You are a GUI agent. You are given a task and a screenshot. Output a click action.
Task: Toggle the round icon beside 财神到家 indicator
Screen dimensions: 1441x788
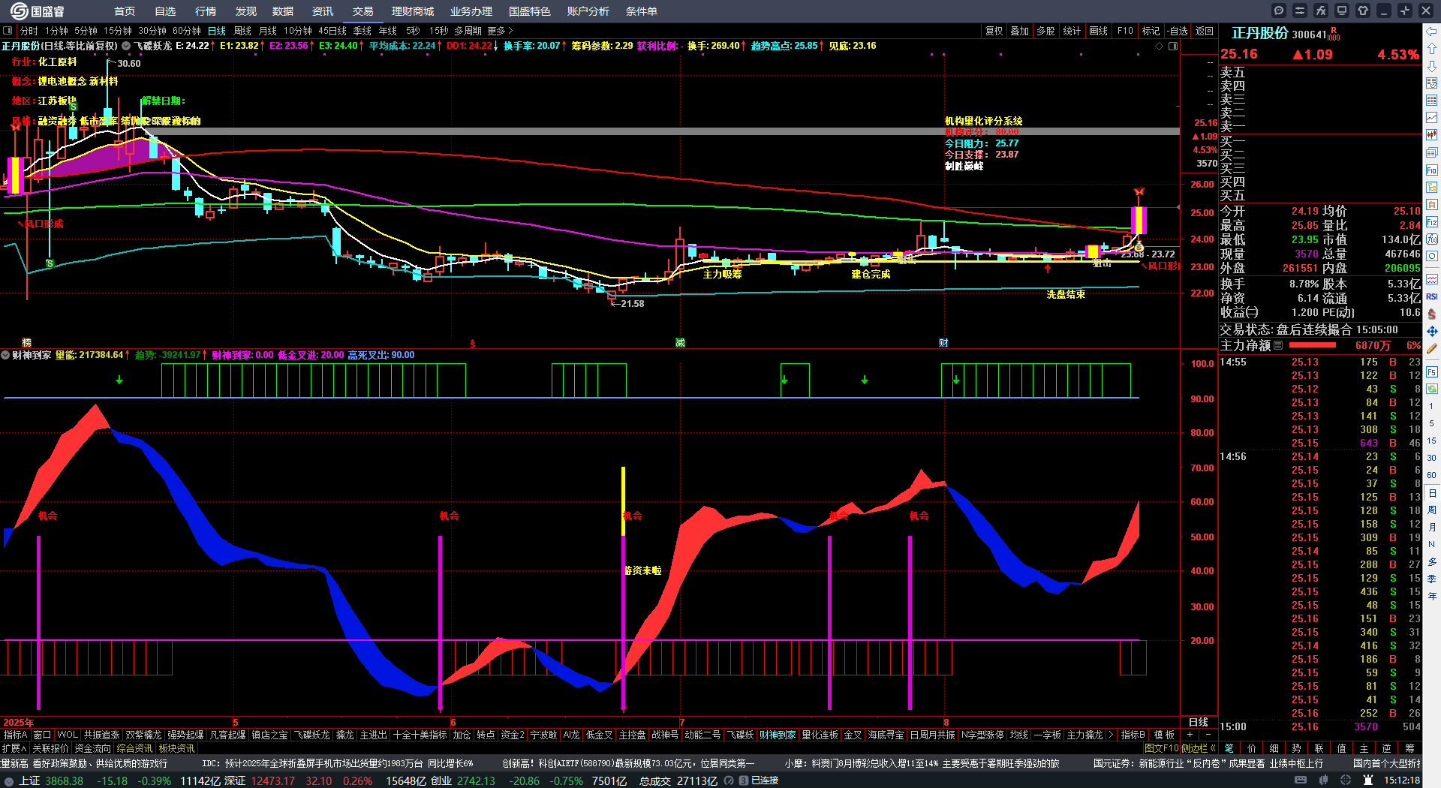point(5,355)
